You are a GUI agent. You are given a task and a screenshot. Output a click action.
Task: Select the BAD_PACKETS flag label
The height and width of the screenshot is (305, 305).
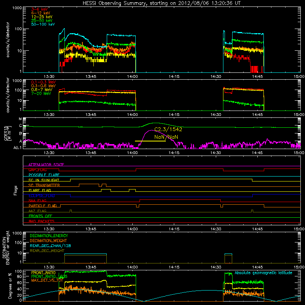42,221
